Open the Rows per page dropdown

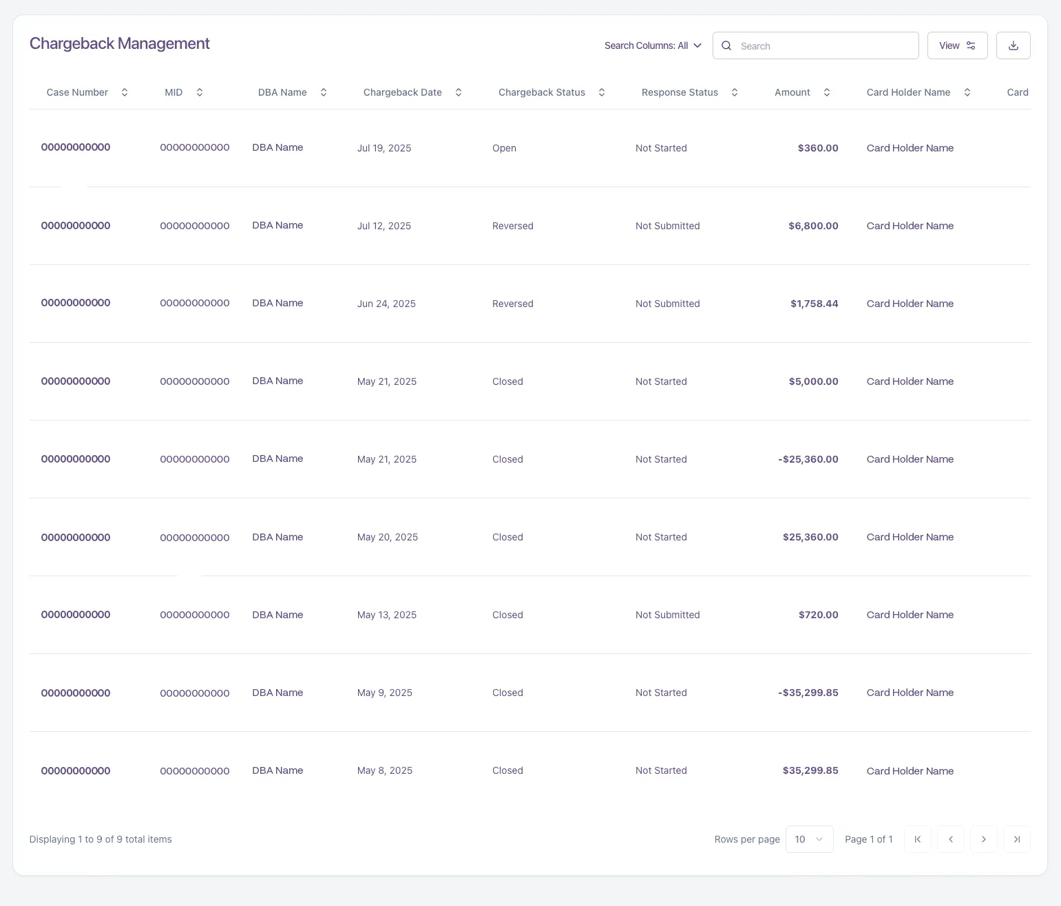809,839
